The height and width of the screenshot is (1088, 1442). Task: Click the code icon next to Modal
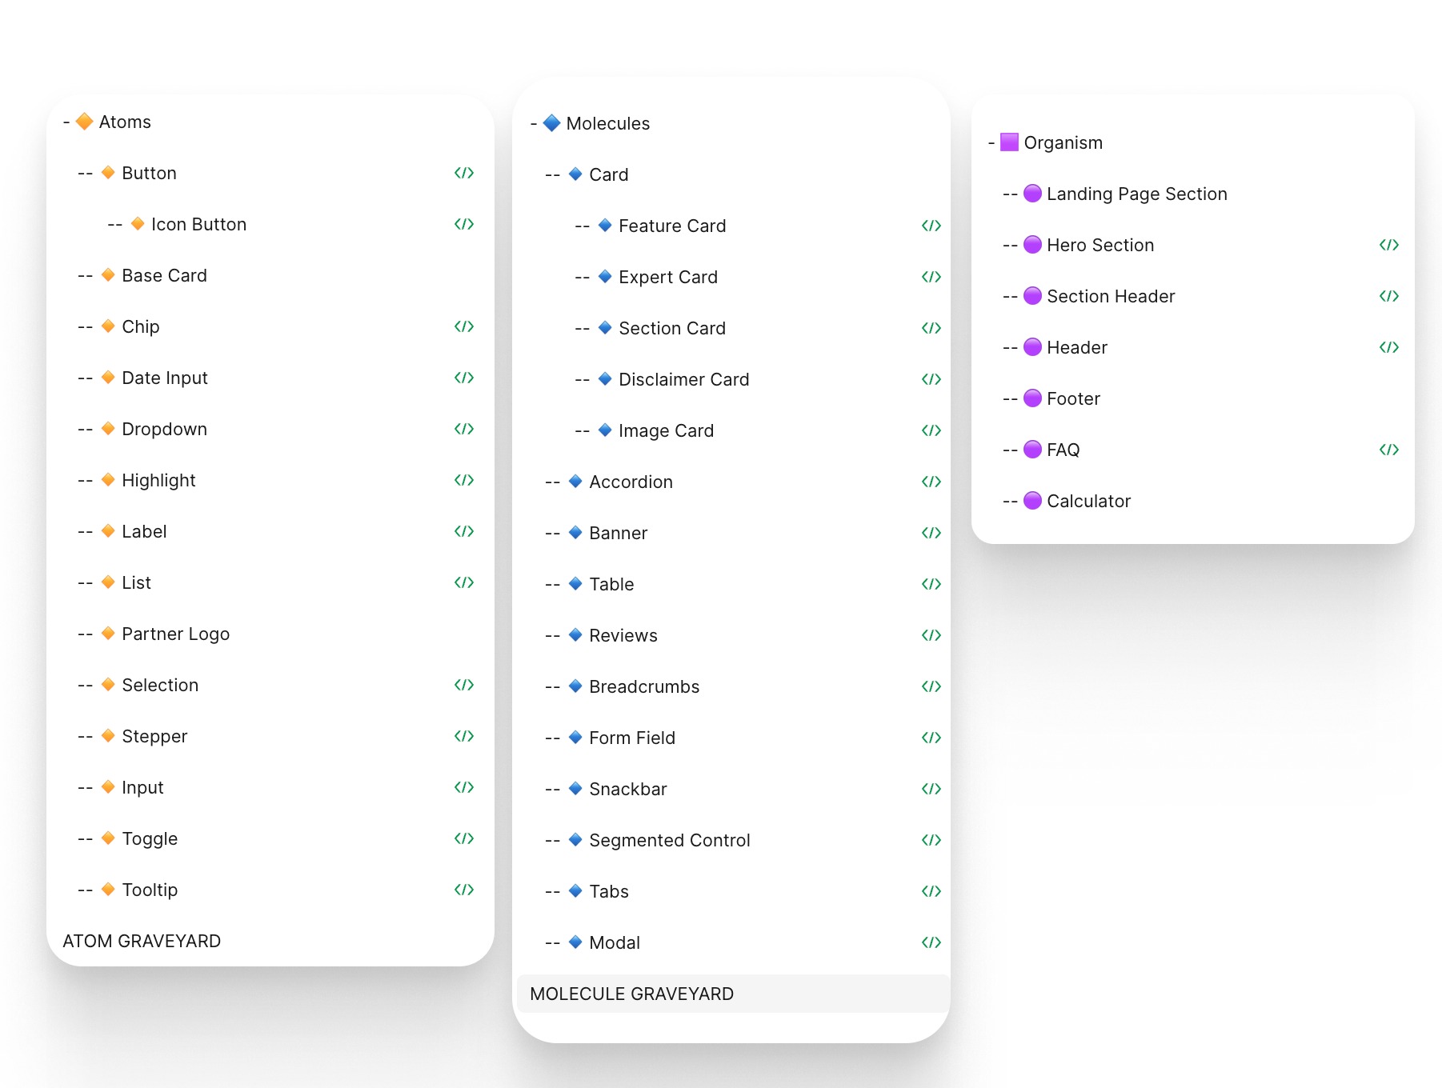click(x=932, y=942)
